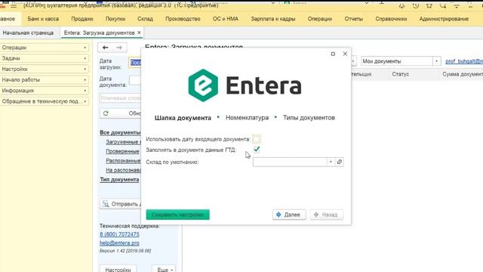
Task: Close the Entera settings dialog
Action: [x=345, y=54]
